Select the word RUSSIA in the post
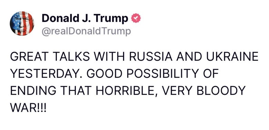 [151, 57]
